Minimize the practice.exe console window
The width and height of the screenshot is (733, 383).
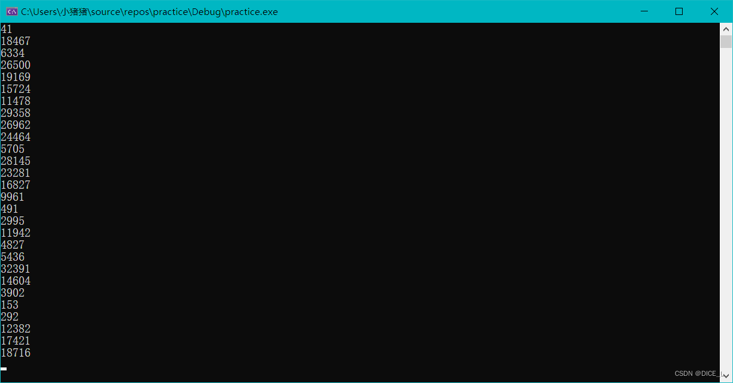tap(645, 11)
